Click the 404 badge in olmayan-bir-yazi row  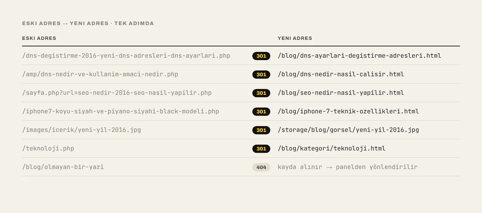pos(261,167)
